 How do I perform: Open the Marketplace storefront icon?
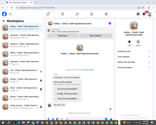[x=92, y=14]
